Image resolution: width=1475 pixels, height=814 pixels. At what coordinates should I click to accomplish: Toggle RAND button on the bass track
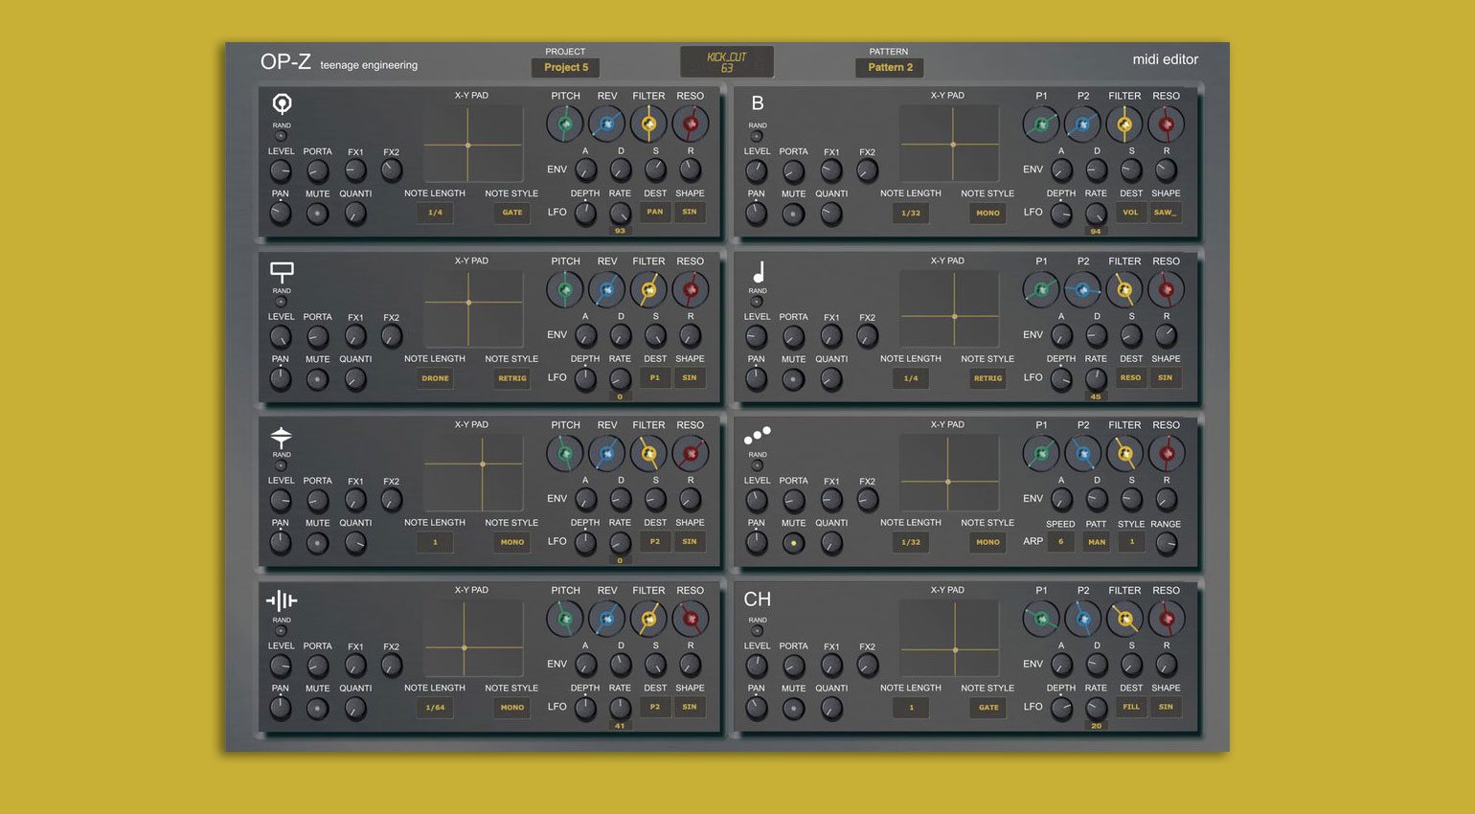click(757, 136)
